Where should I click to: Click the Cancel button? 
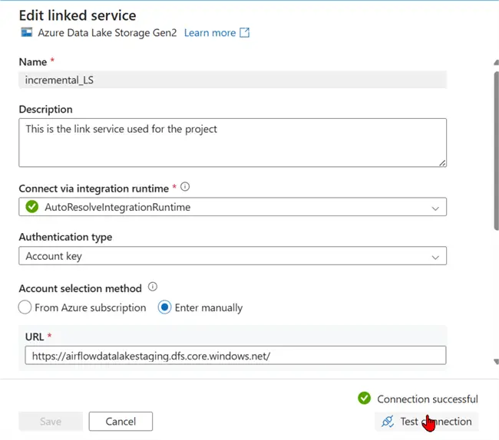[x=121, y=422]
